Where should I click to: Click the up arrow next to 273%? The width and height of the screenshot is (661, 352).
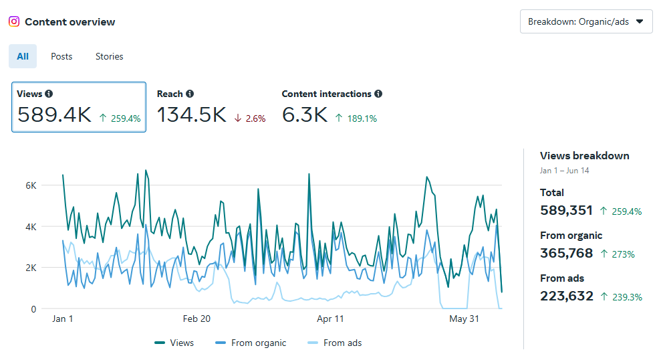[604, 254]
